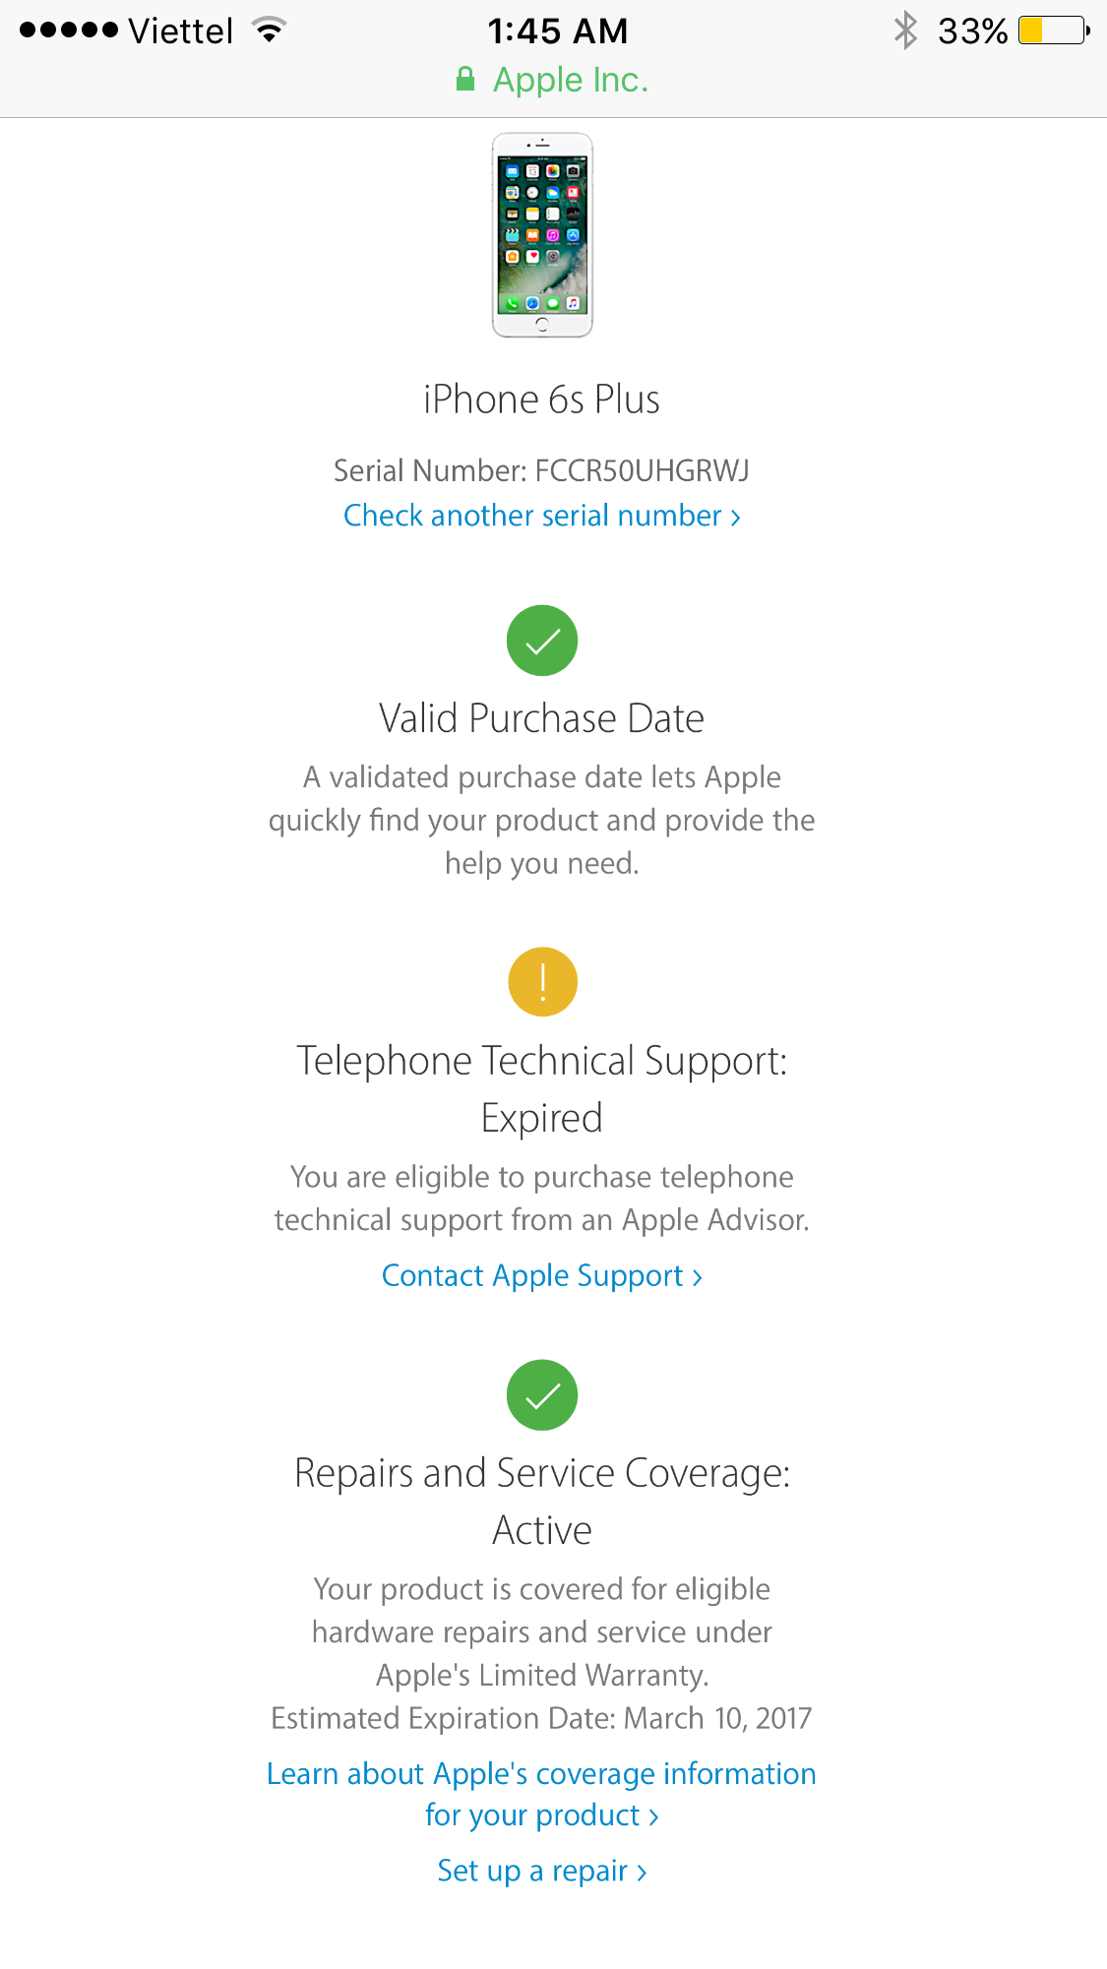The height and width of the screenshot is (1969, 1107).
Task: Tap the battery indicator icon
Action: coord(1054,31)
